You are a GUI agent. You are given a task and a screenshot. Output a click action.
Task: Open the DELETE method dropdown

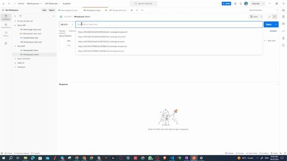(x=67, y=25)
